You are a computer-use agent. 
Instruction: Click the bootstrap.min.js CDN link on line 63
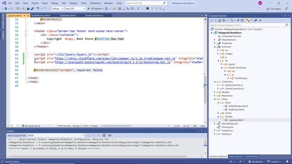coord(113,62)
